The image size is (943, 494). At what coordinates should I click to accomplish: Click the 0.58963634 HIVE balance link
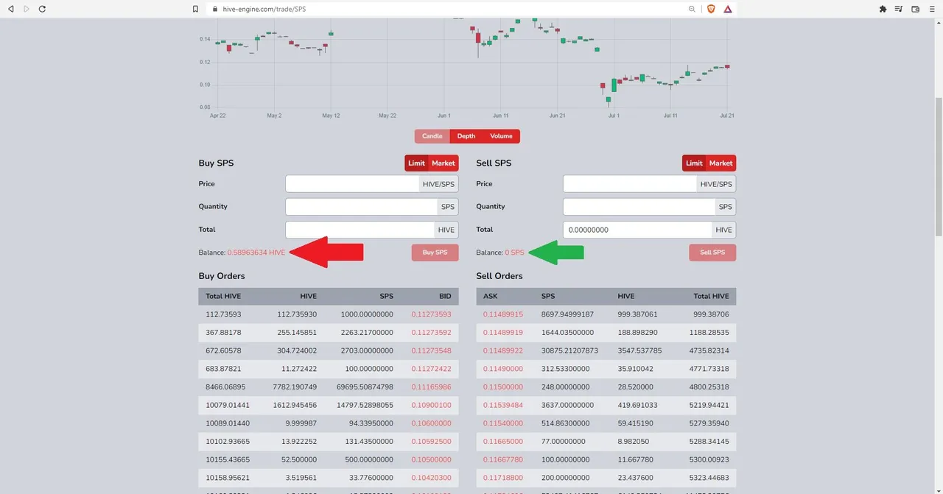256,253
